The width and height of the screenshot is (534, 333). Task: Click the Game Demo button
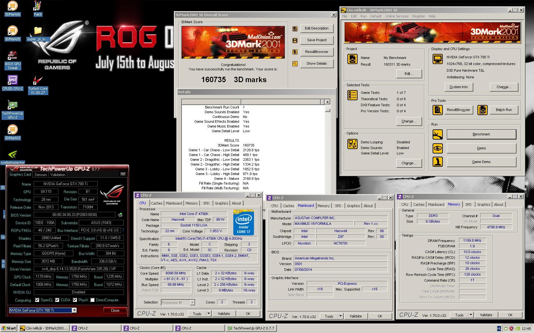(481, 162)
